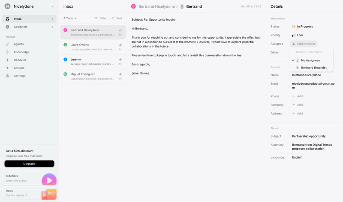343x202 pixels.
Task: Click the Filter icon in Inbox toolbar
Action: click(96, 18)
